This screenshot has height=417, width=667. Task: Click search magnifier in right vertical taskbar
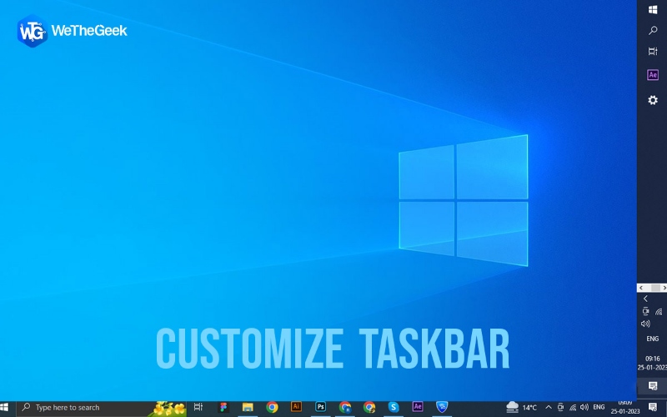pyautogui.click(x=653, y=31)
